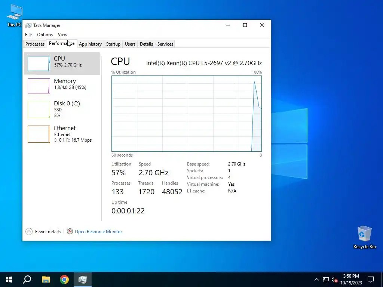Click the 1720 threads count
Viewport: 383px width, 287px height.
pyautogui.click(x=146, y=192)
